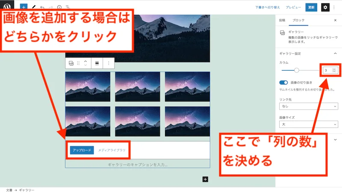Image resolution: width=342 pixels, height=193 pixels.
Task: Select the top-middle gallery thumbnail
Action: point(138,87)
